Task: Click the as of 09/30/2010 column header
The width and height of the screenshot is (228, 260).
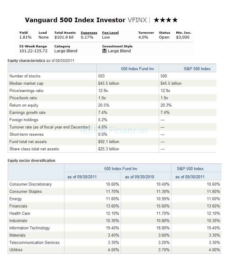Action: point(140,177)
